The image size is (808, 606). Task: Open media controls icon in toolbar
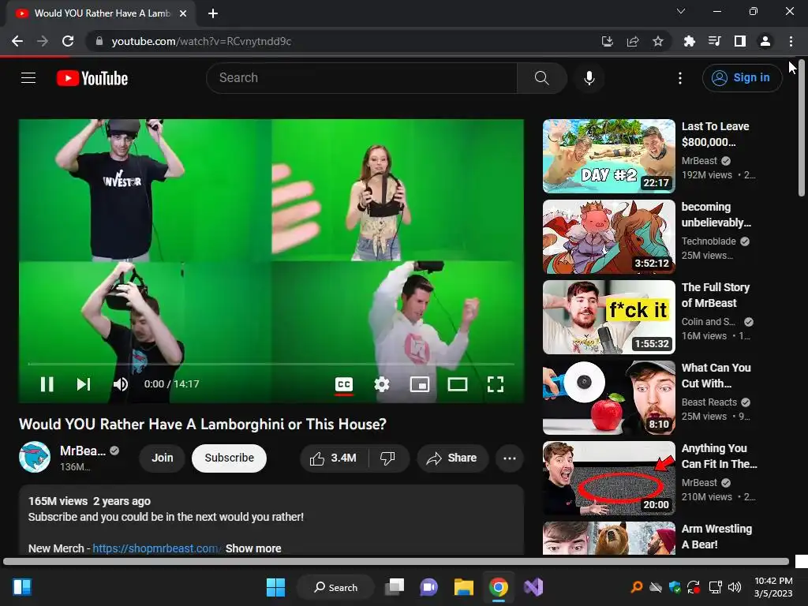(x=714, y=41)
